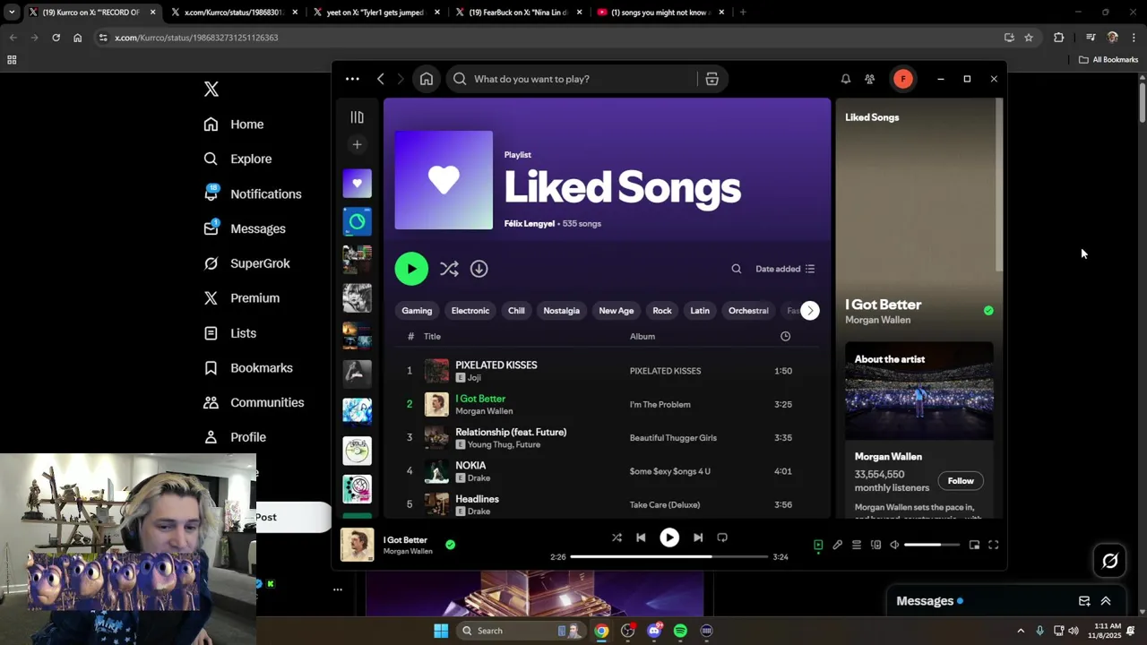1147x645 pixels.
Task: Go back with Spotify's left arrow
Action: pyautogui.click(x=381, y=79)
